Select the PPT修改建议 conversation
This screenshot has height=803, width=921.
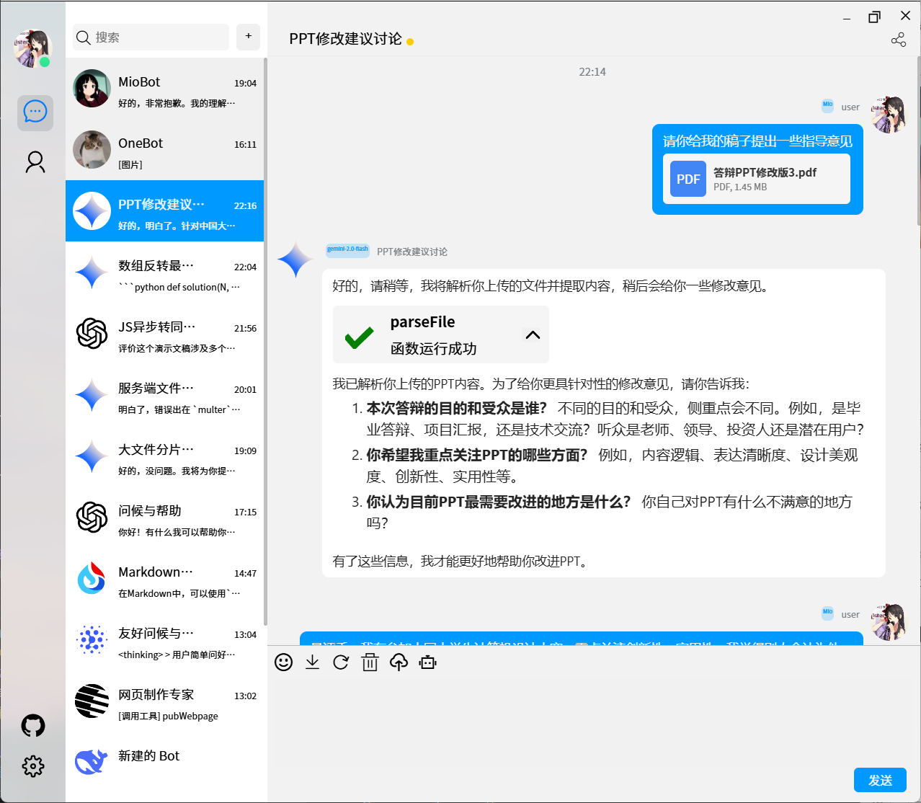pos(164,211)
